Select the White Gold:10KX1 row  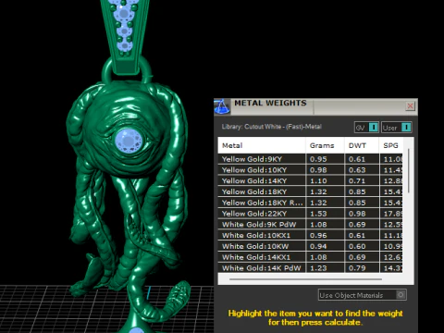tap(310, 235)
